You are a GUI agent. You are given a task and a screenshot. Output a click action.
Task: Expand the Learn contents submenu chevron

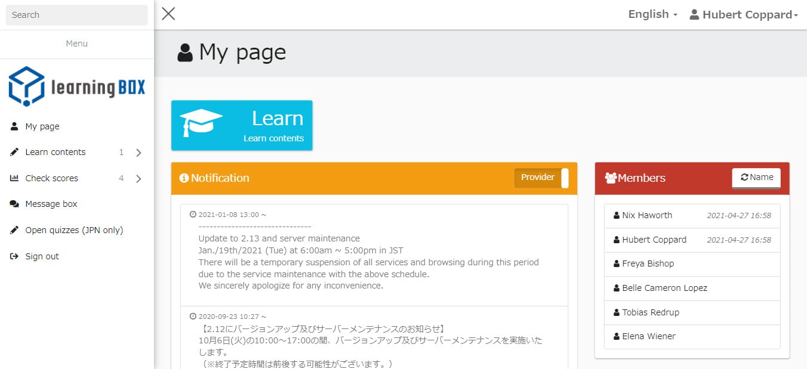click(138, 153)
